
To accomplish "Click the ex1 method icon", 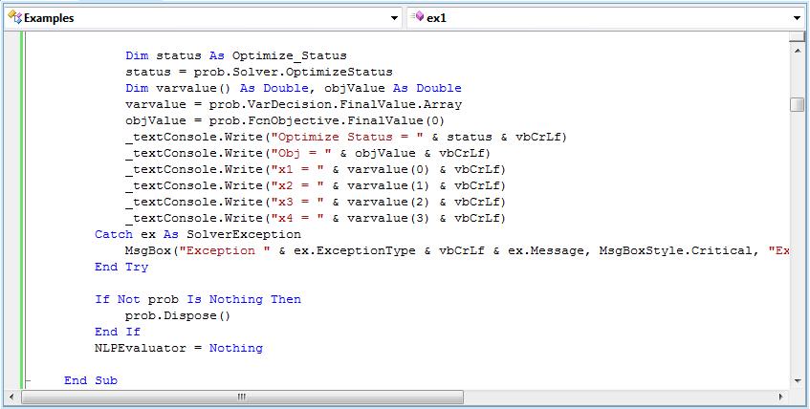I will tap(418, 17).
